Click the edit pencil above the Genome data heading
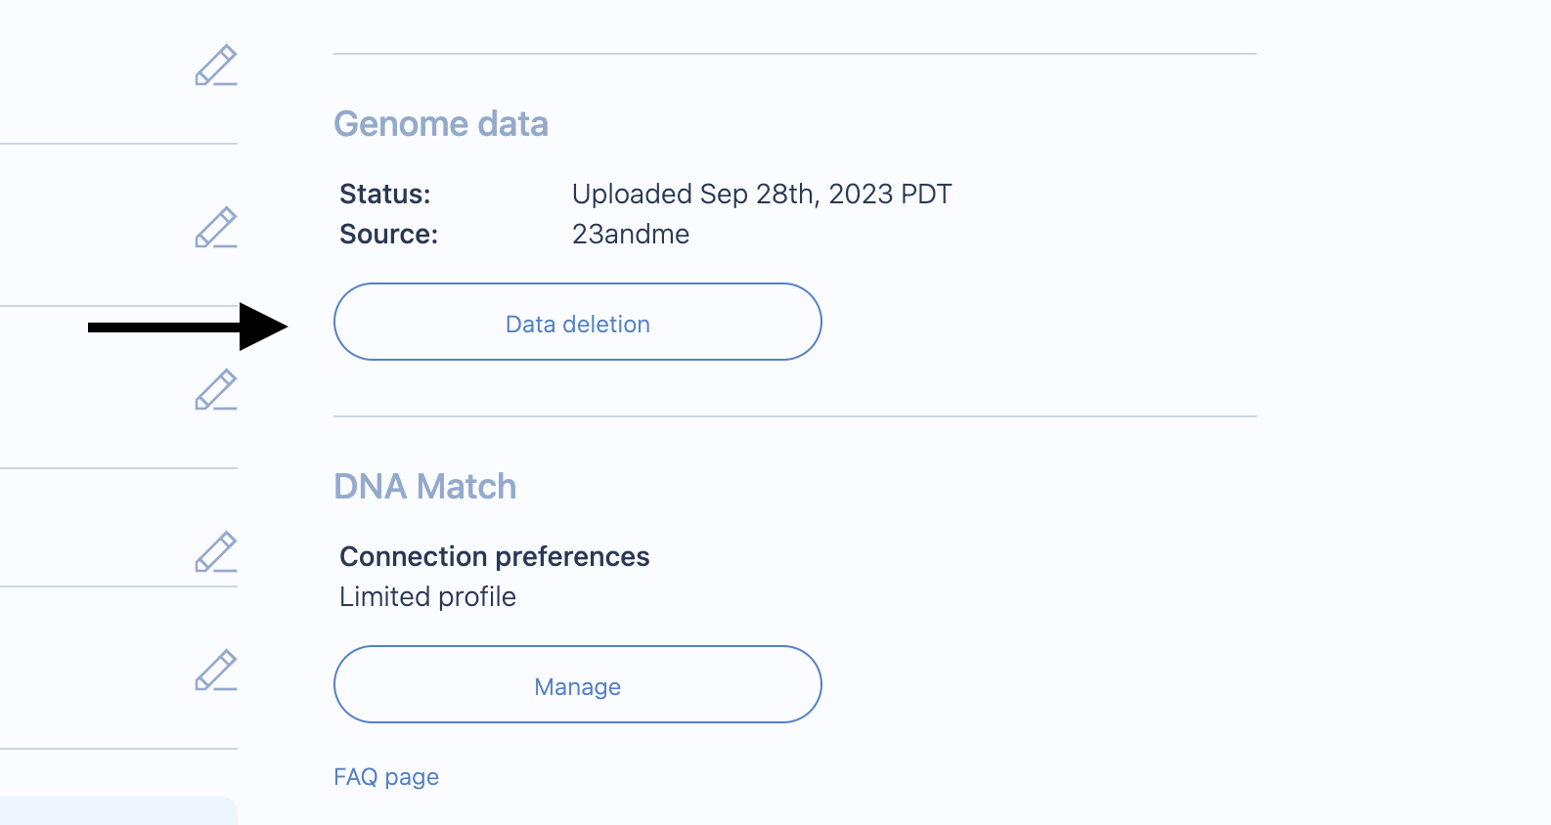Viewport: 1551px width, 825px height. pyautogui.click(x=216, y=65)
